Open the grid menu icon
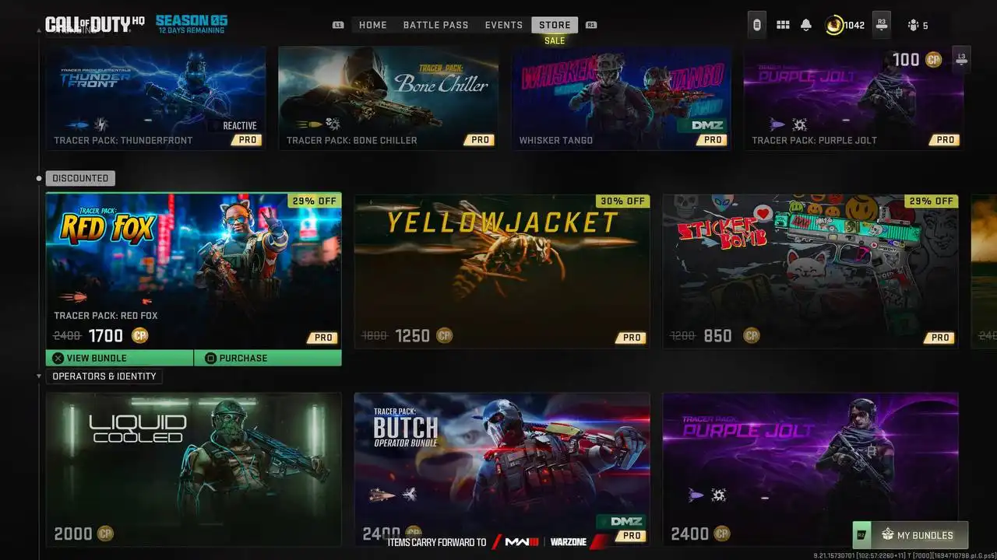 click(x=783, y=25)
